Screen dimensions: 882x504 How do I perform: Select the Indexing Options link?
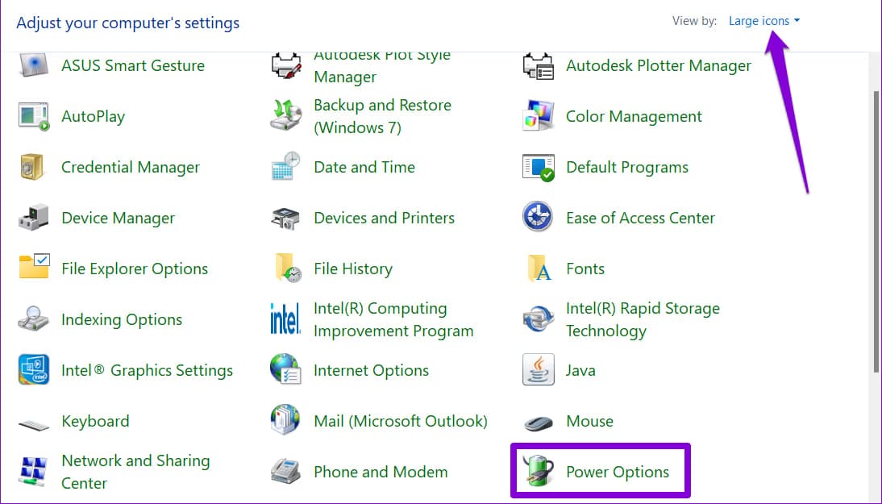[x=121, y=320]
